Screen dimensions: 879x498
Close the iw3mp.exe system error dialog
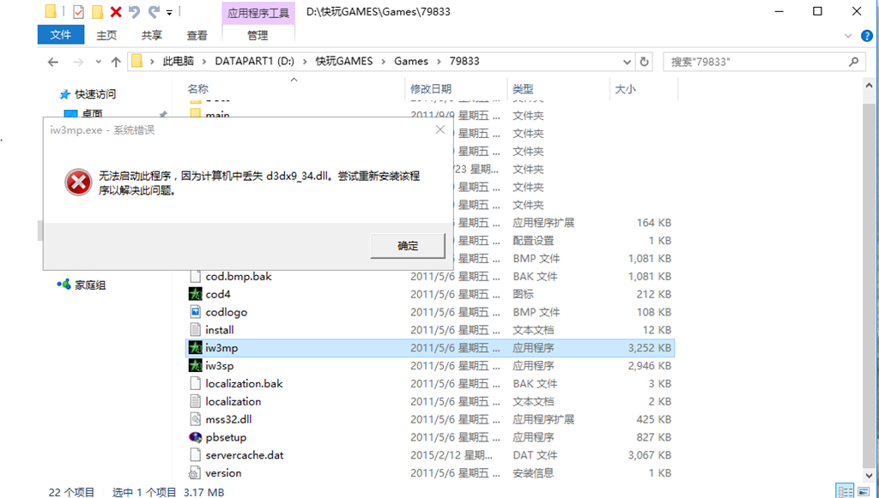click(x=440, y=129)
